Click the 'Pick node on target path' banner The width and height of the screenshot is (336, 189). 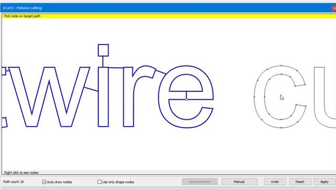(169, 16)
